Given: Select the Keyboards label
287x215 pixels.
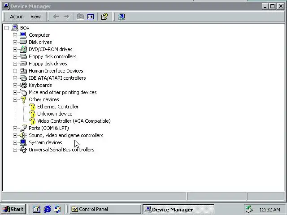Looking at the screenshot, I should pos(40,85).
